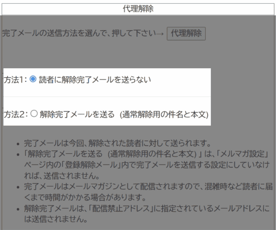Click the 方法1: label
Image resolution: width=276 pixels, height=230 pixels.
(15, 80)
